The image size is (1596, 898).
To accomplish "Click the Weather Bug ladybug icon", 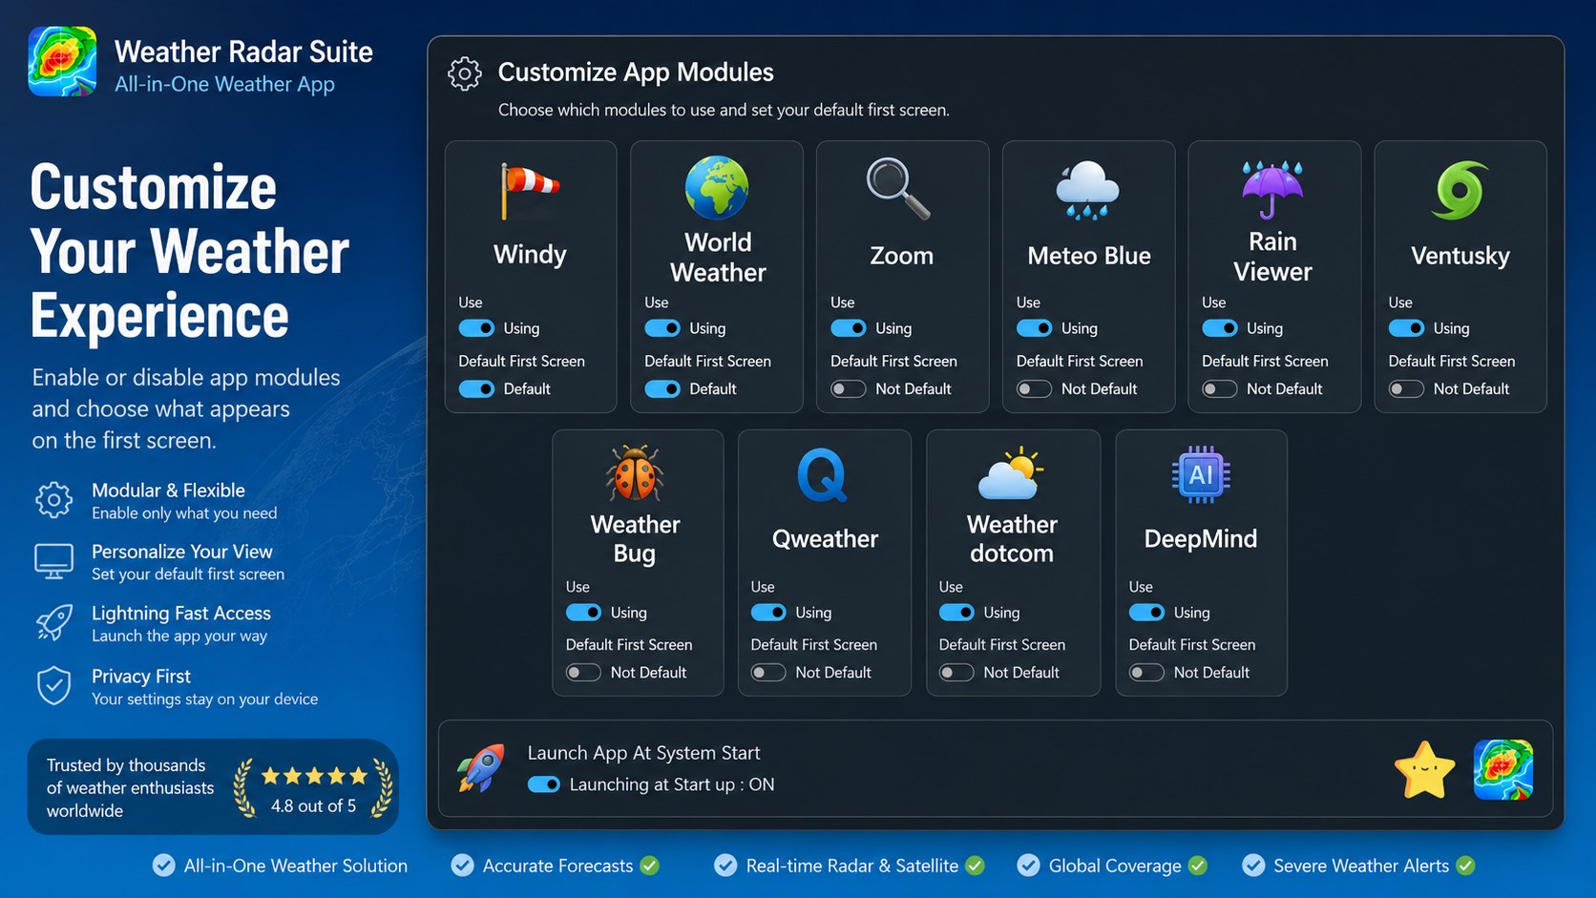I will (635, 473).
